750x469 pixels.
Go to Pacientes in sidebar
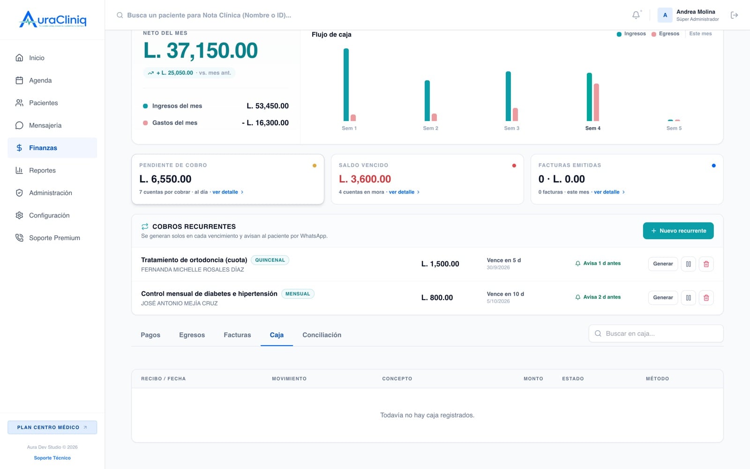52,103
